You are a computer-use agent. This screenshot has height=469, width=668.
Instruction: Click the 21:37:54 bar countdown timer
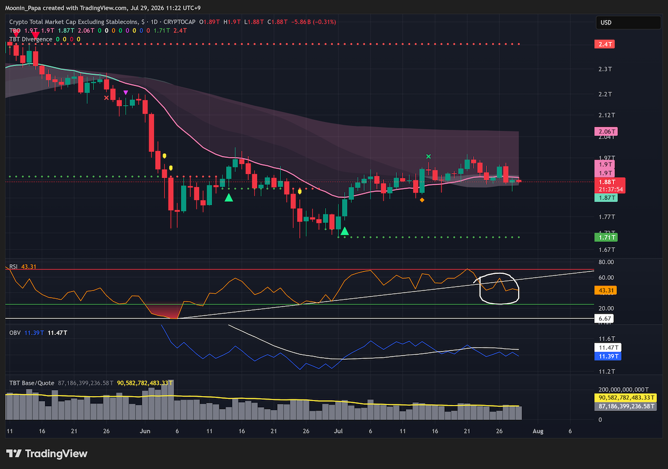coord(610,189)
